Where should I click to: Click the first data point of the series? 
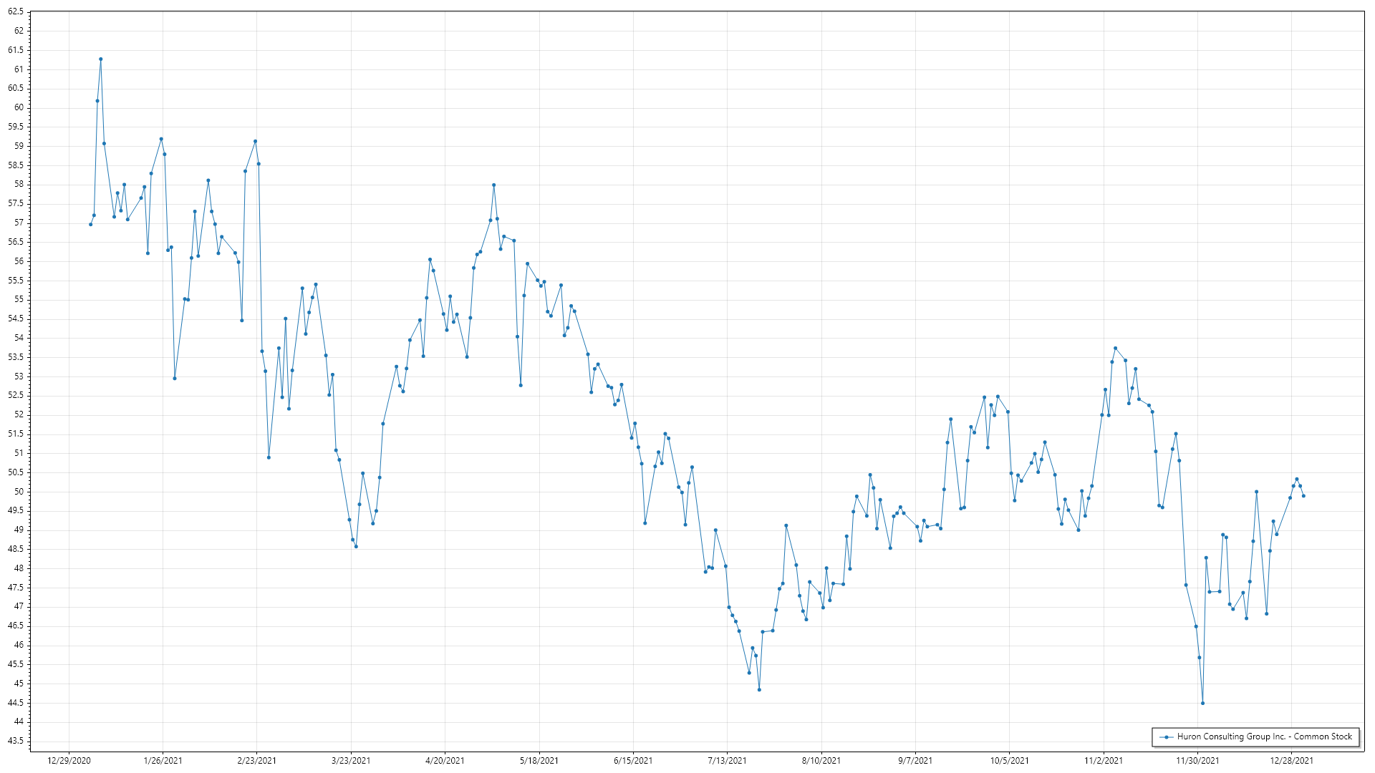pos(90,225)
